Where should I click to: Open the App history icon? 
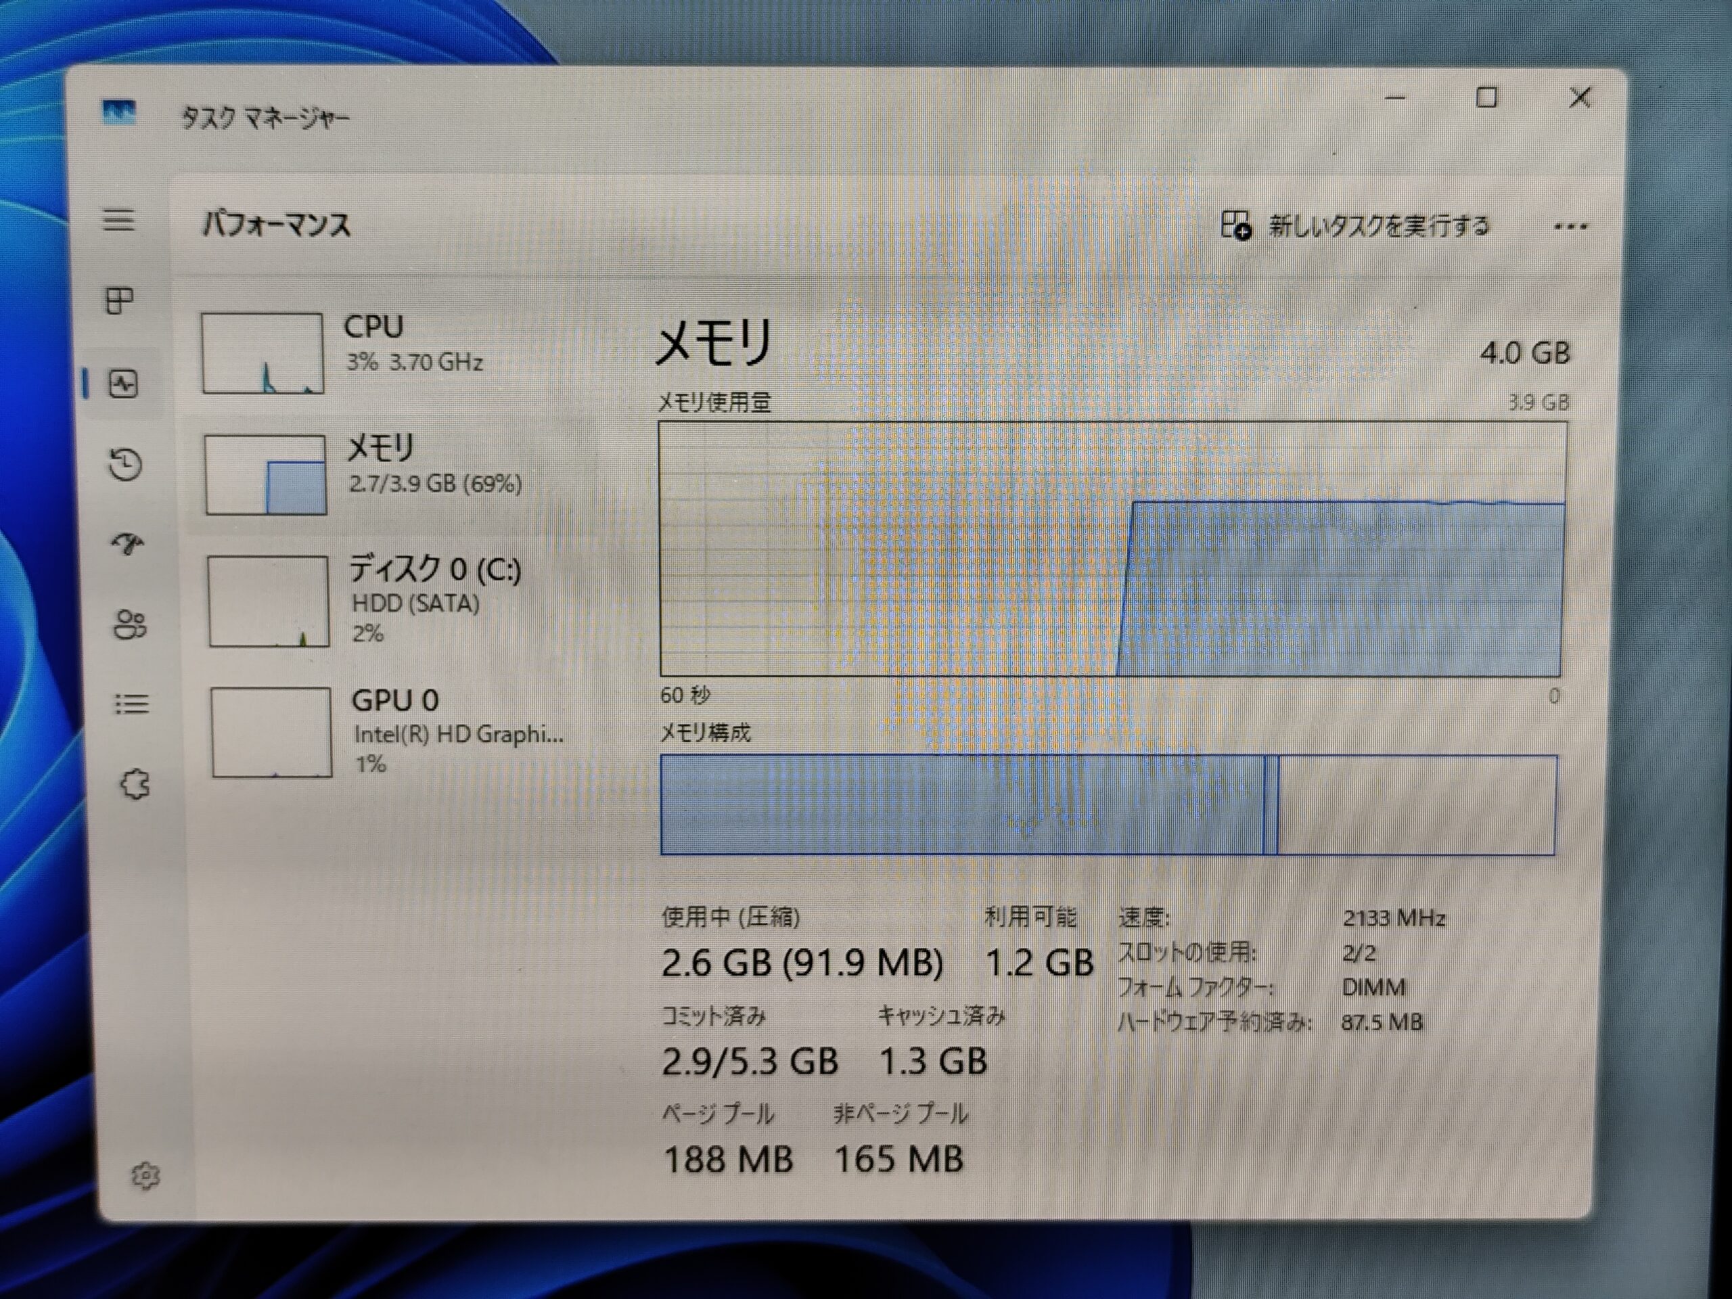[124, 464]
